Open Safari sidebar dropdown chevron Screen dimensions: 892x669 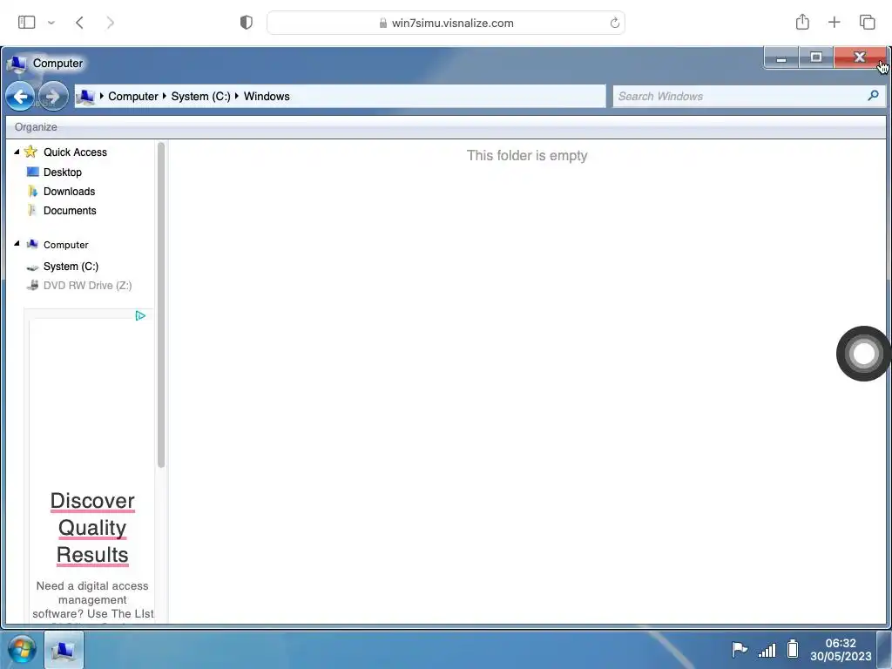[x=51, y=23]
